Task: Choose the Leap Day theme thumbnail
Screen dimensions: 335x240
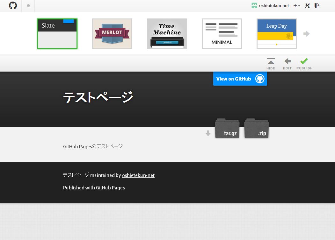Action: pyautogui.click(x=276, y=34)
